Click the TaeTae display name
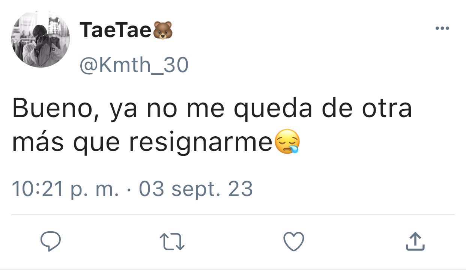This screenshot has height=276, width=466. [x=115, y=30]
